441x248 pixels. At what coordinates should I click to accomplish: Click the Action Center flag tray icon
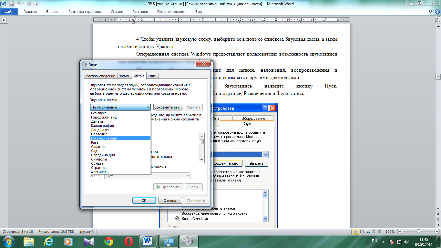(391, 242)
